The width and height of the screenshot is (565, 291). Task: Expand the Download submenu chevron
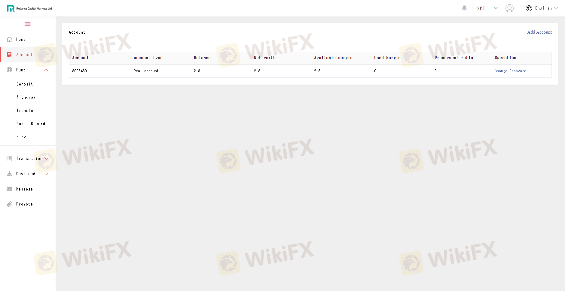pos(46,174)
